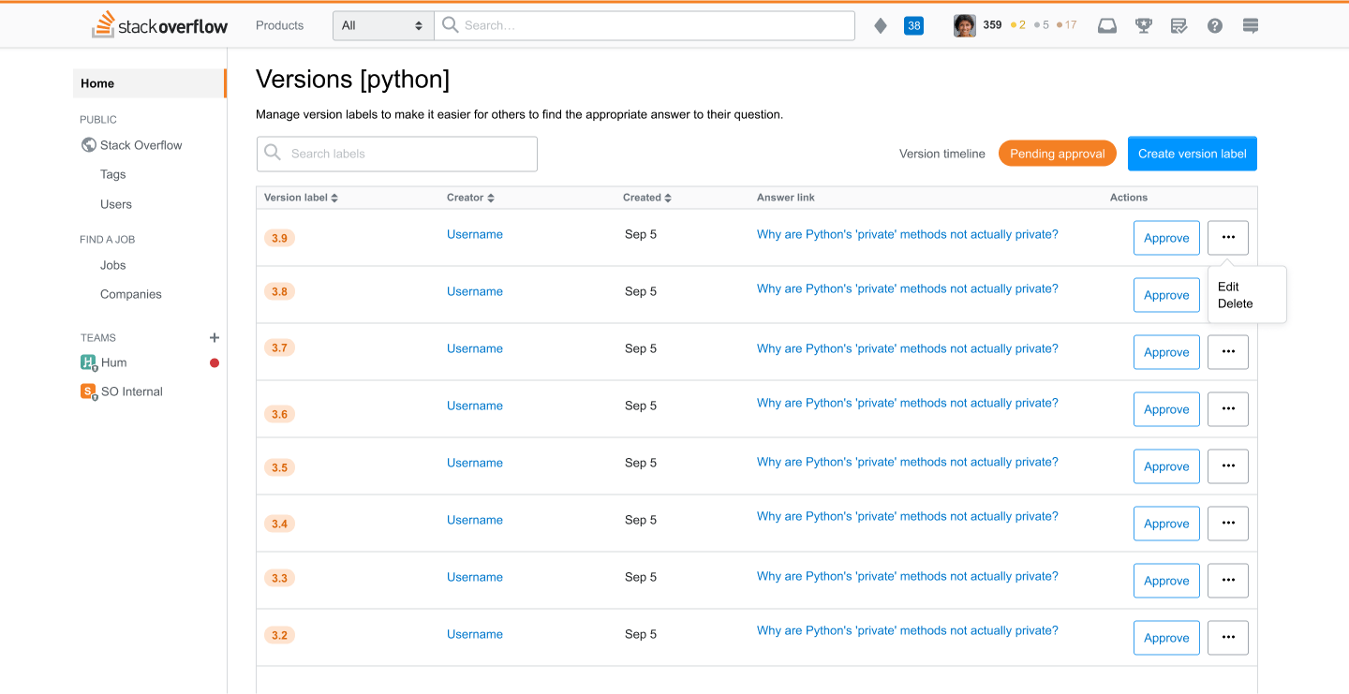Click the magnifier icon in labels search
Viewport: 1349px width, 694px height.
273,153
